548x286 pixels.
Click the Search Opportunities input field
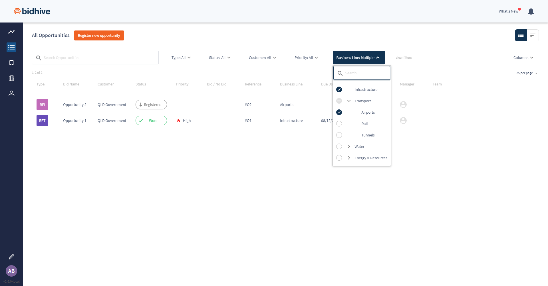95,57
